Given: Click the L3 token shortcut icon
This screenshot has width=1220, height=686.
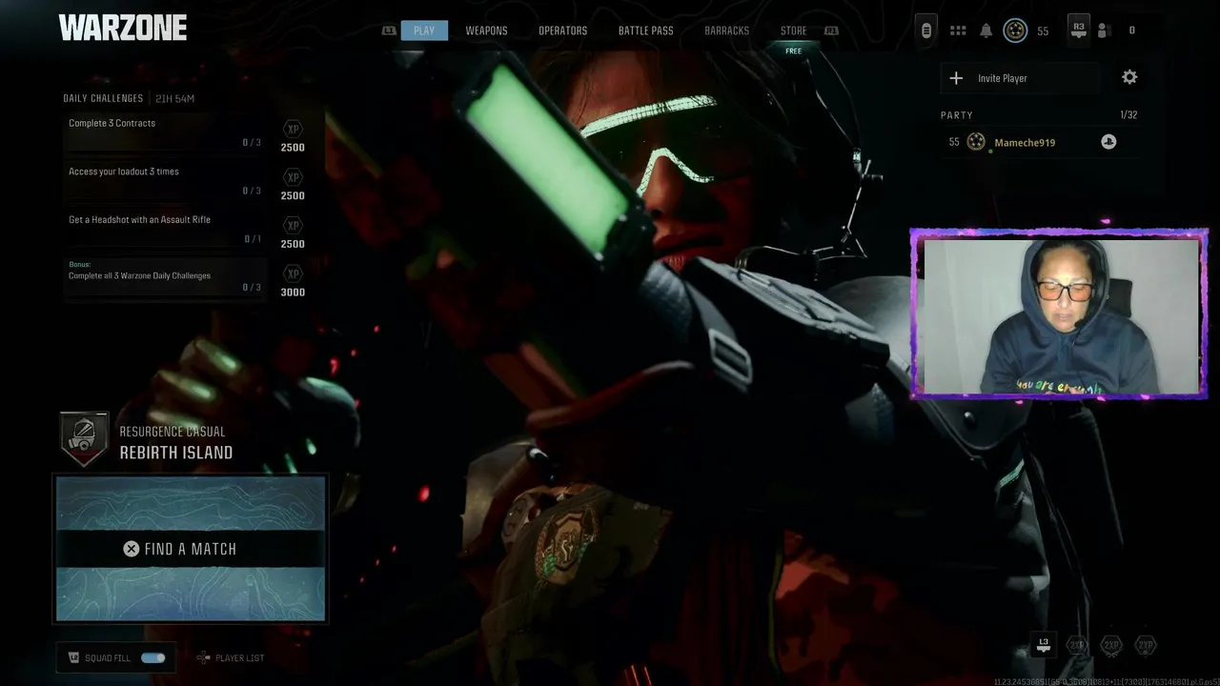Looking at the screenshot, I should [x=1044, y=645].
